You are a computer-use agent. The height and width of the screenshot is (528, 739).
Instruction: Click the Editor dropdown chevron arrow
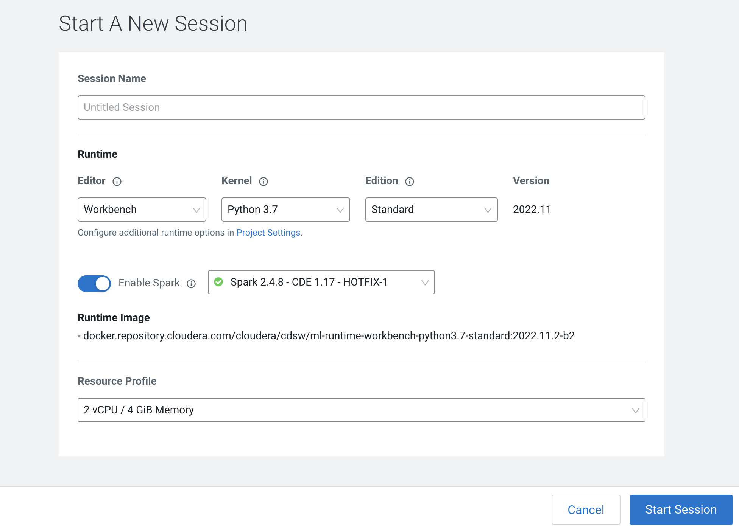click(x=196, y=210)
